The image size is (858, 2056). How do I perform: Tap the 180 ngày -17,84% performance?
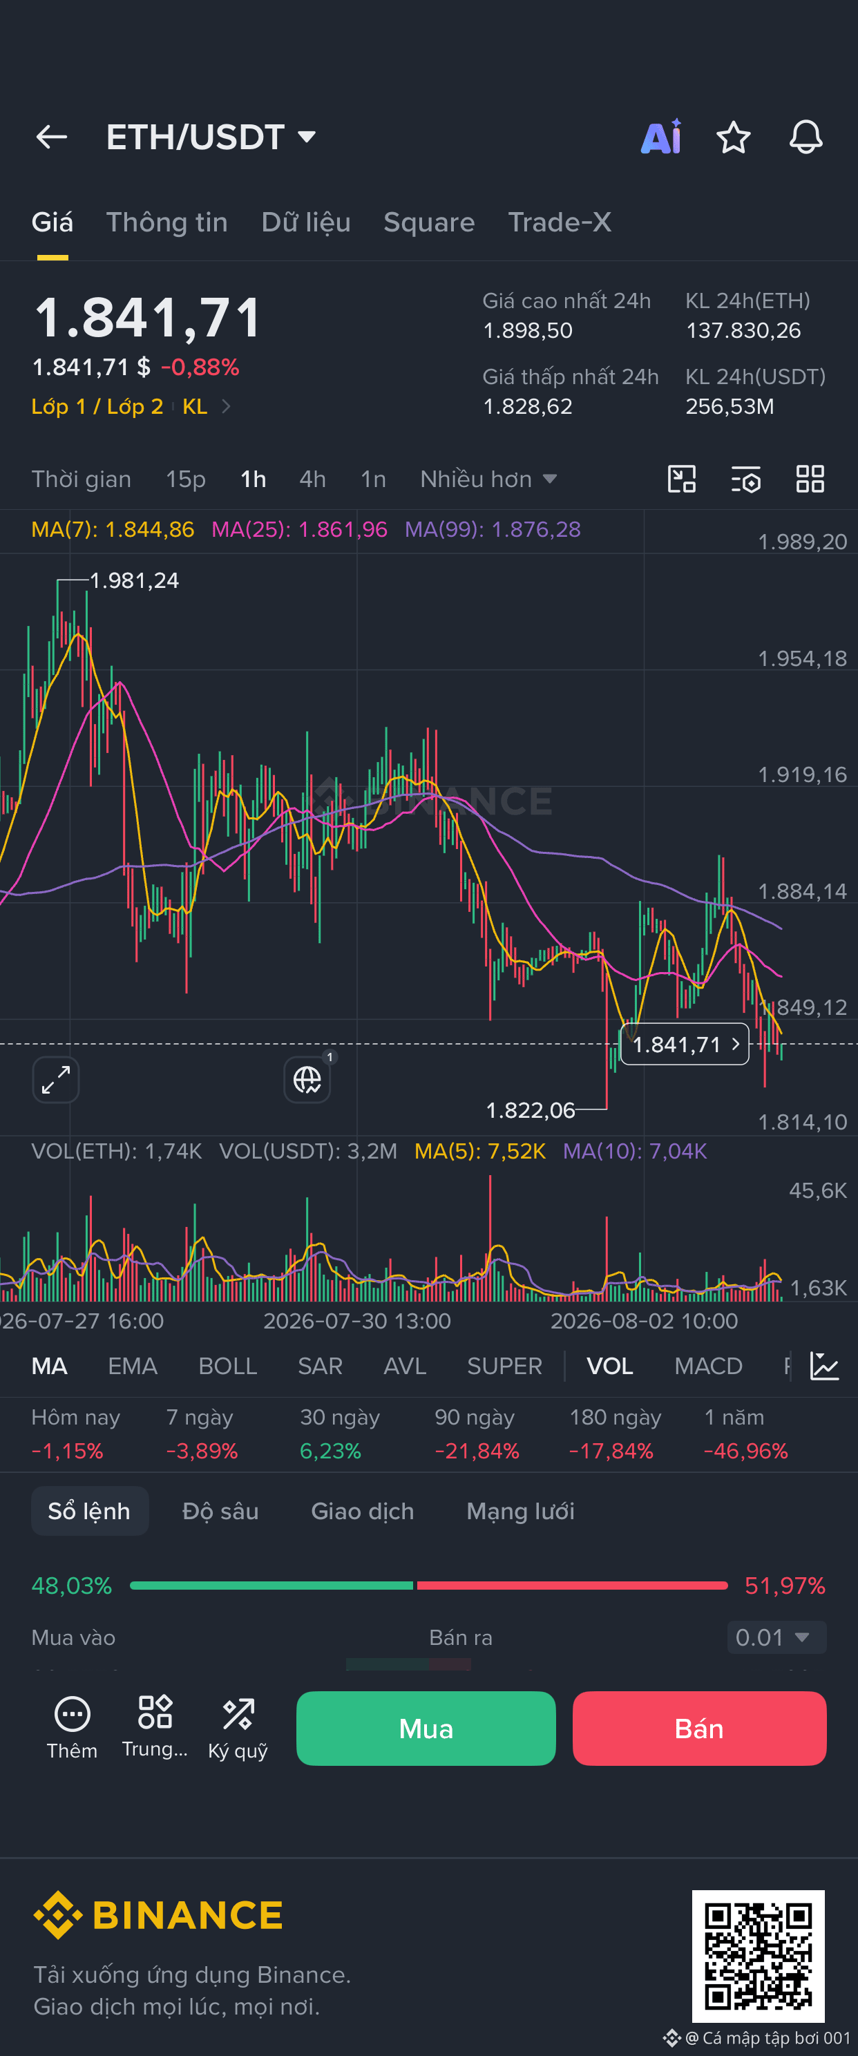click(x=615, y=1434)
